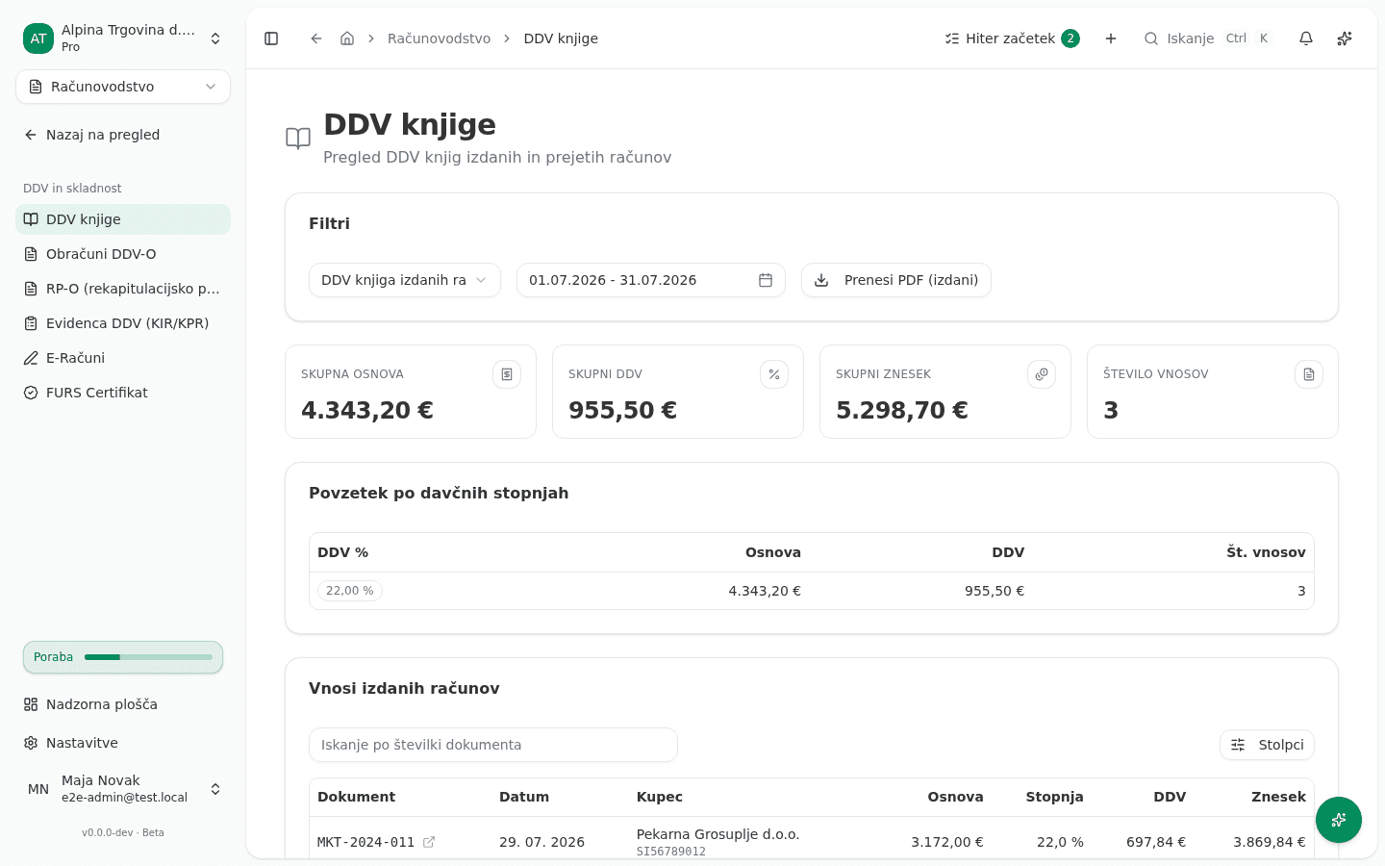Image resolution: width=1385 pixels, height=866 pixels.
Task: Click the MN user avatar
Action: click(38, 789)
